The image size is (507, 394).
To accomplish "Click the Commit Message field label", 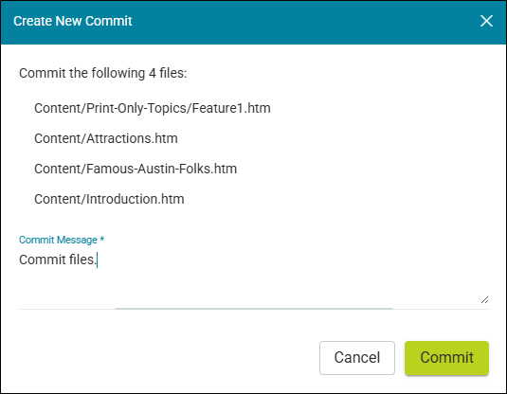I will point(58,240).
